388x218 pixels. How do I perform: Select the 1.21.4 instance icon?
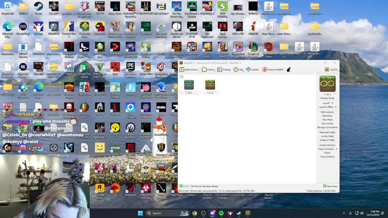click(x=210, y=85)
